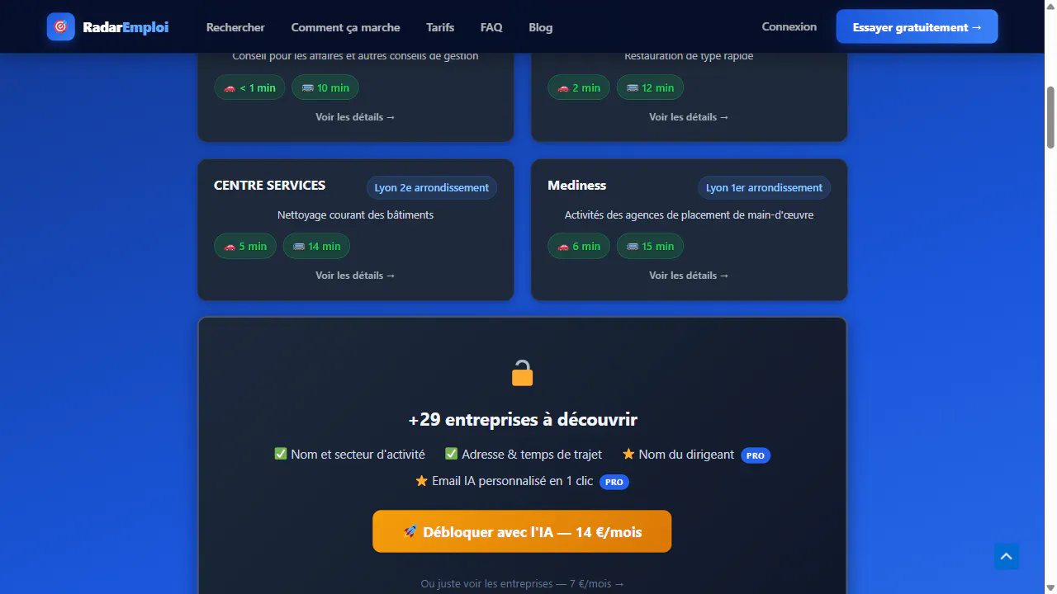Click 'Débloquer avec l'IA — 14 €/mois' button

point(522,531)
